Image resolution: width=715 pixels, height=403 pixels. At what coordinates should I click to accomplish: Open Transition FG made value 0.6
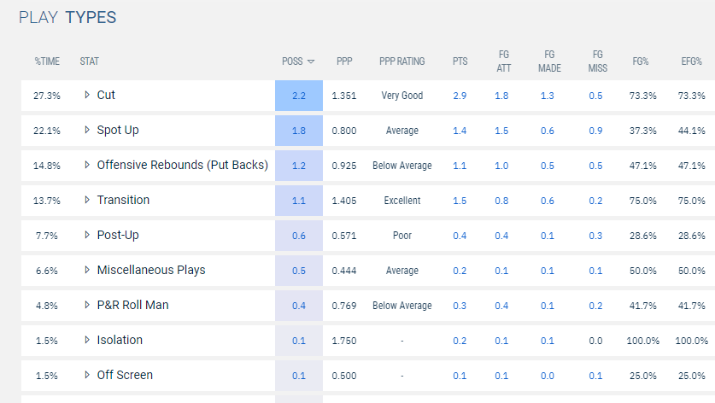548,201
